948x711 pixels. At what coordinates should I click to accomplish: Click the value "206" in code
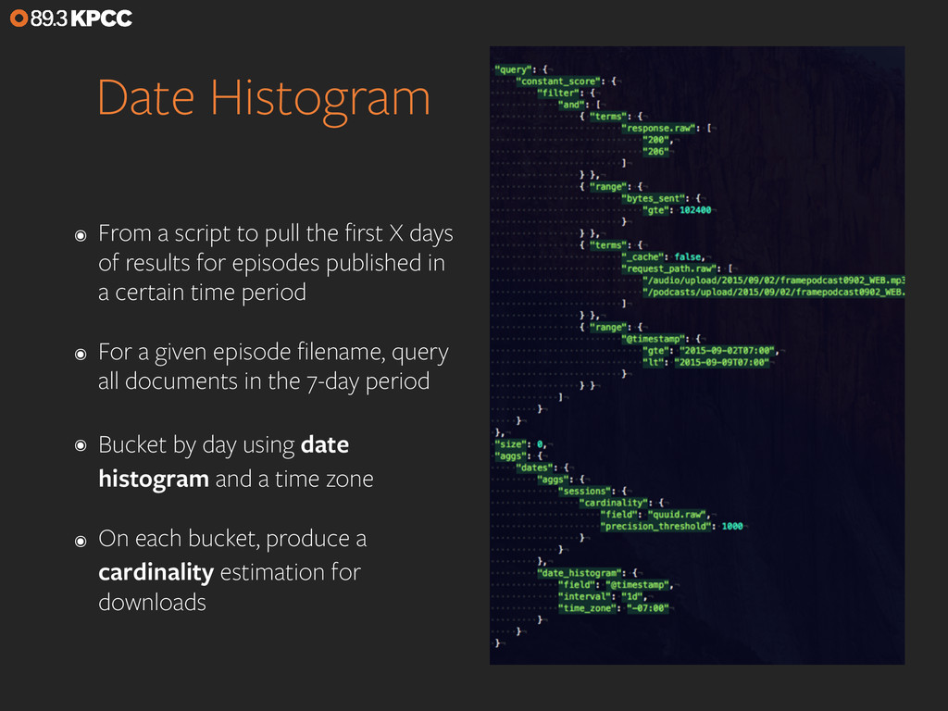pos(656,151)
